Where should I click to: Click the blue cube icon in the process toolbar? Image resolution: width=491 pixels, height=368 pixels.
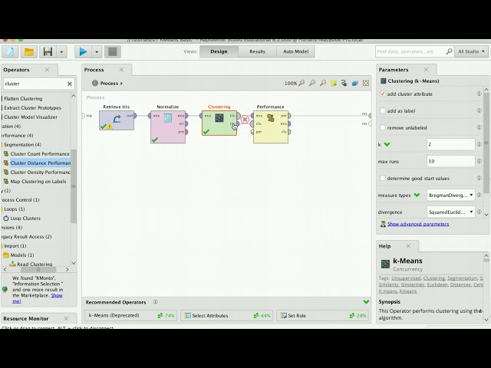click(354, 83)
